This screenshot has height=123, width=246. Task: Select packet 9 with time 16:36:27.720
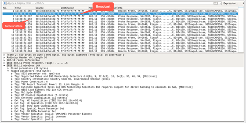tap(120, 32)
